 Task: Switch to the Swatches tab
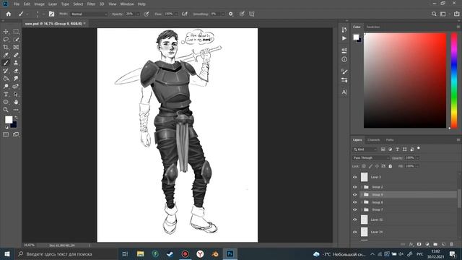pyautogui.click(x=373, y=27)
